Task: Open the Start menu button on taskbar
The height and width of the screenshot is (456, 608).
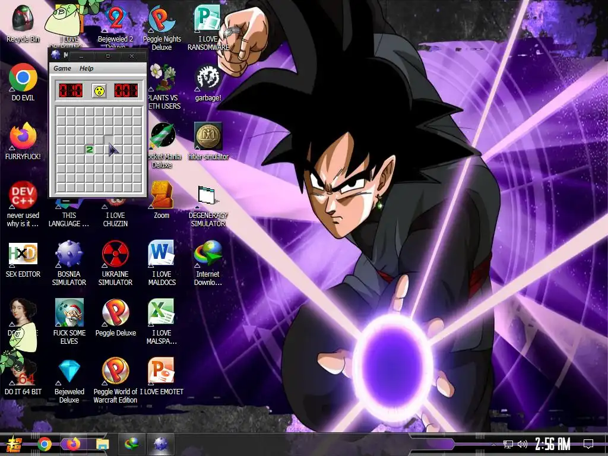Action: 14,444
